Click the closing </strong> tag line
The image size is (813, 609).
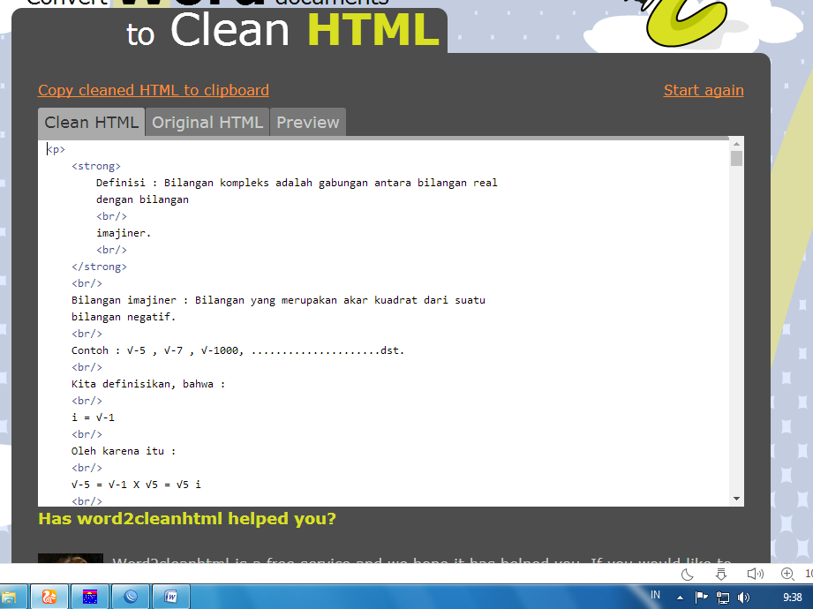pyautogui.click(x=99, y=267)
